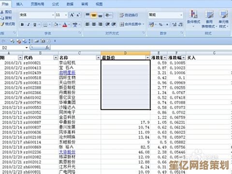232x174 pixels.
Task: Decrease decimal places
Action: tap(180, 25)
